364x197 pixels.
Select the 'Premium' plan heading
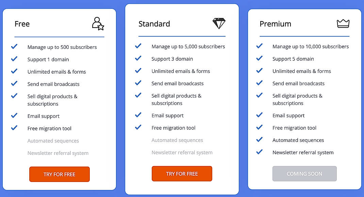pyautogui.click(x=275, y=24)
